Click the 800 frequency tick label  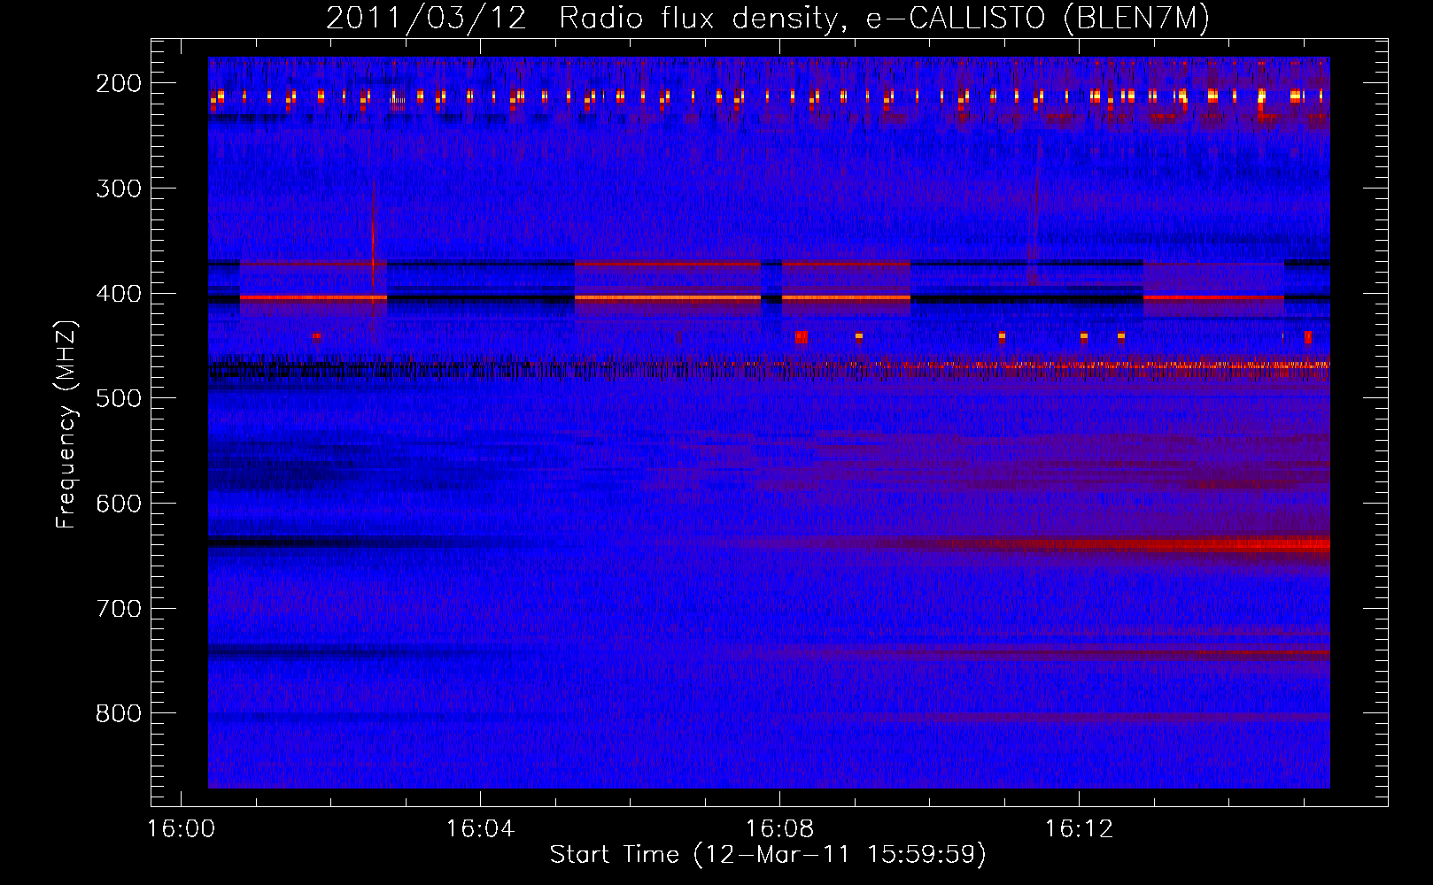pyautogui.click(x=119, y=713)
